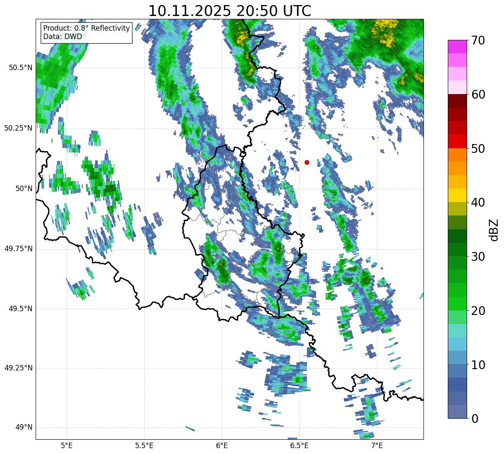Click the dark maroon colorbar segment below 60
The image size is (504, 454).
(x=457, y=101)
